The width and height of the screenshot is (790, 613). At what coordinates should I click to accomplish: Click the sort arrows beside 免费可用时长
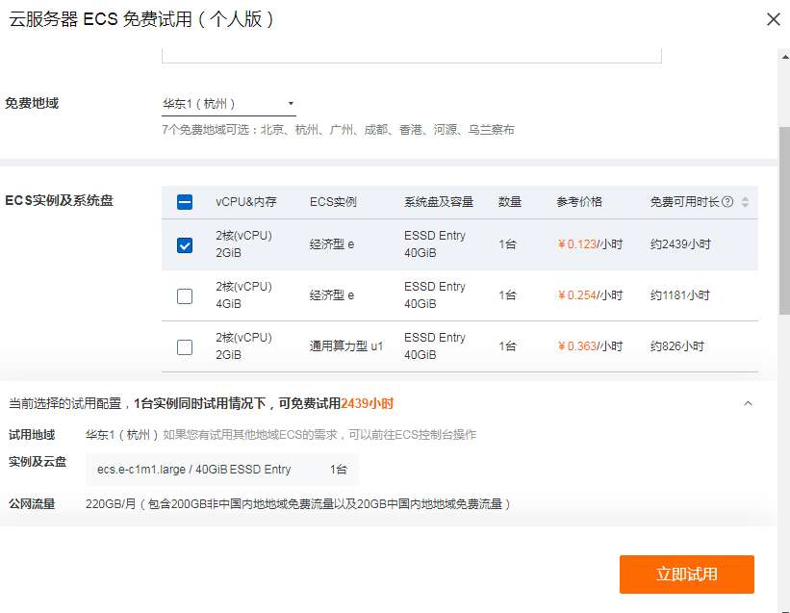pos(745,202)
